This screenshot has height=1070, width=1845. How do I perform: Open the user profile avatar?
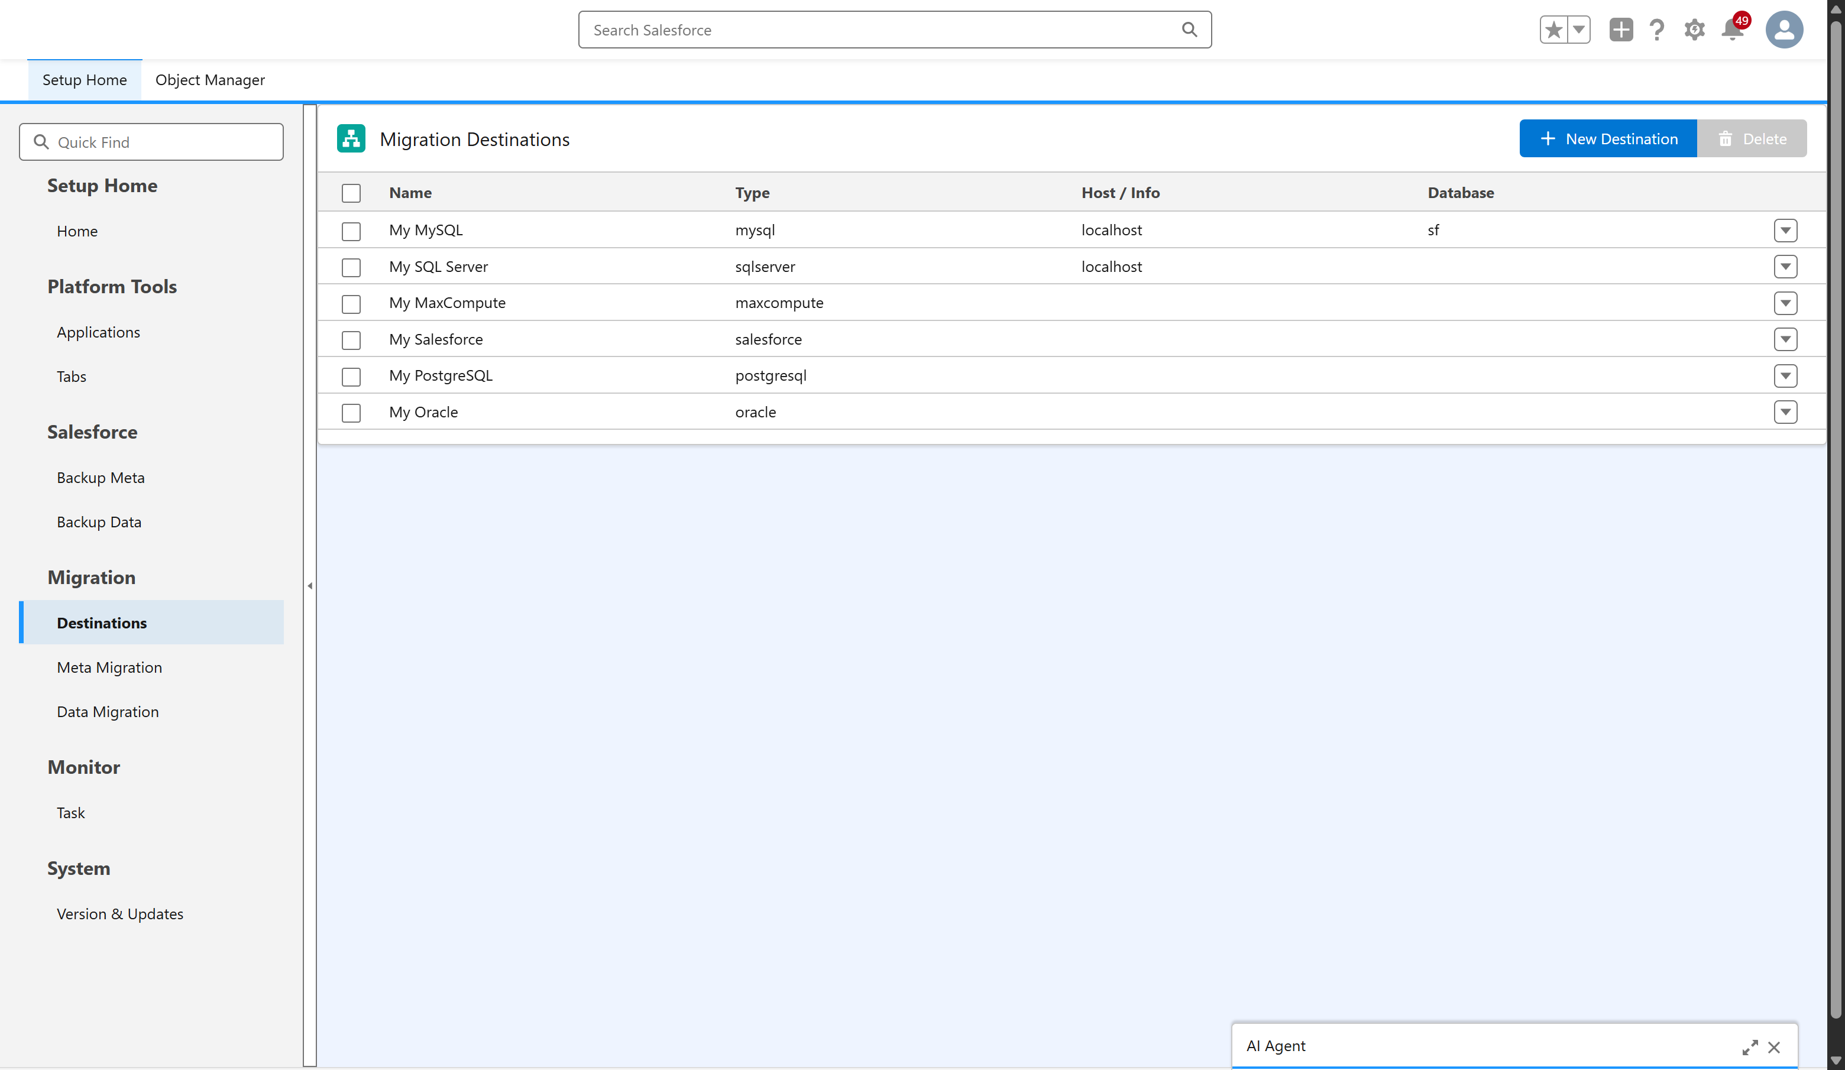[1784, 30]
